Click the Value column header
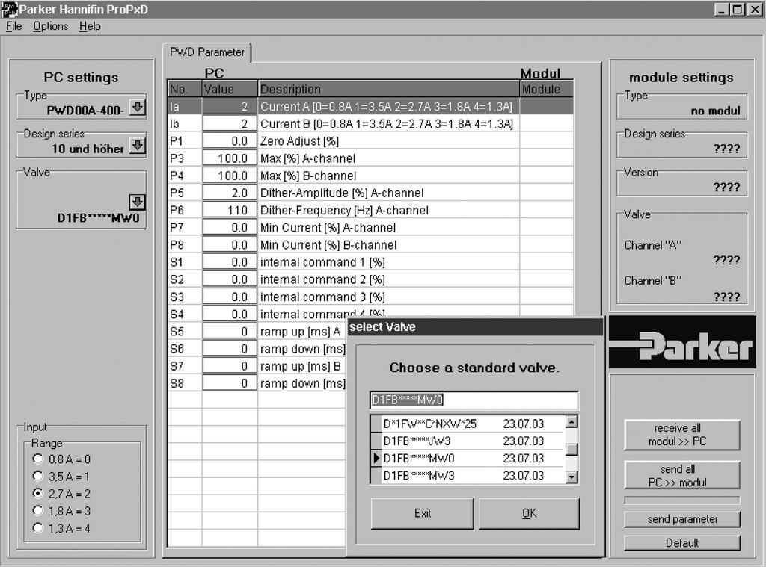 point(230,89)
